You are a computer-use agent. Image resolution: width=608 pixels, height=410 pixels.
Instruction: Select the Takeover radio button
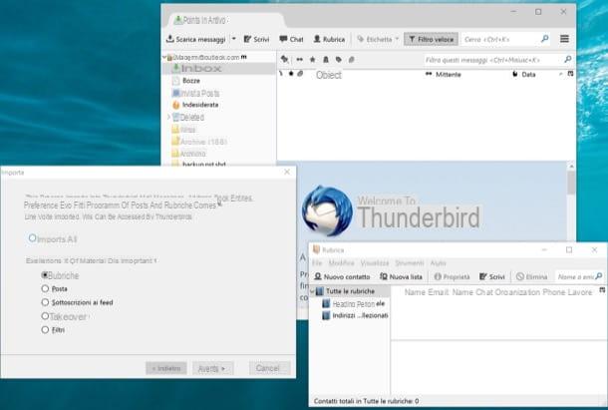(45, 316)
